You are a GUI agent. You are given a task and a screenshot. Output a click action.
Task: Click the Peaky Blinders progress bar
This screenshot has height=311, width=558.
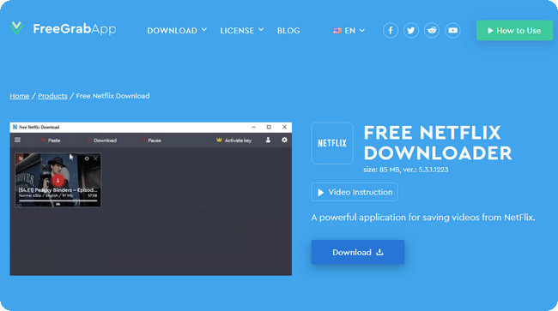58,201
